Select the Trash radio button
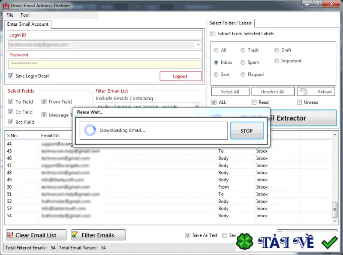 243,50
